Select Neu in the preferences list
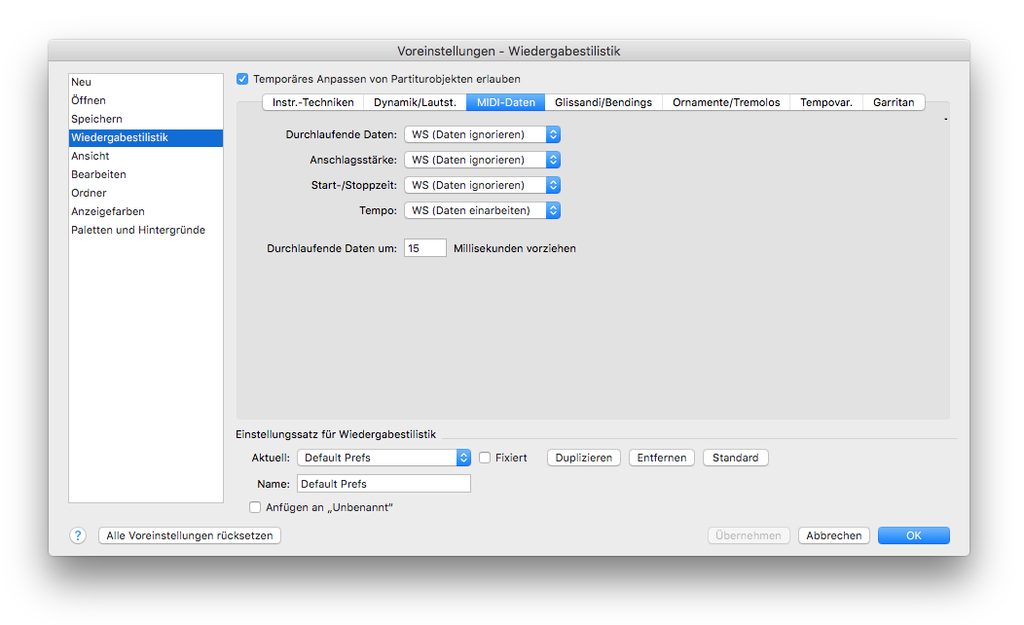 tap(146, 83)
